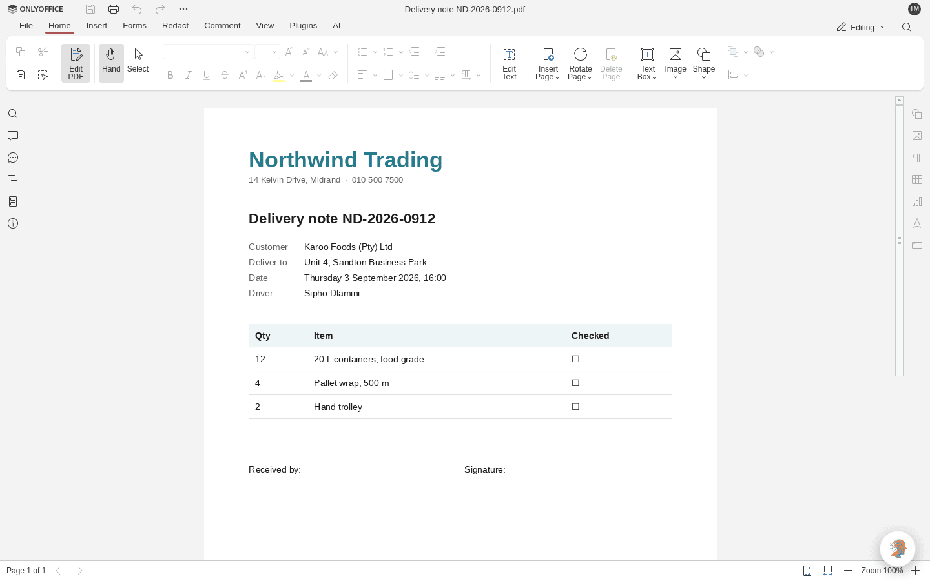930x581 pixels.
Task: Click the Select All icon
Action: [43, 75]
